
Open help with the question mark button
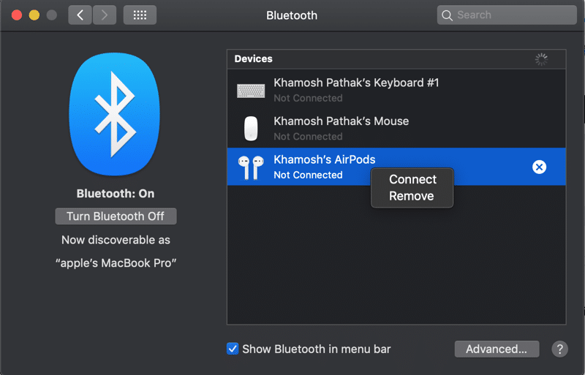pos(559,349)
